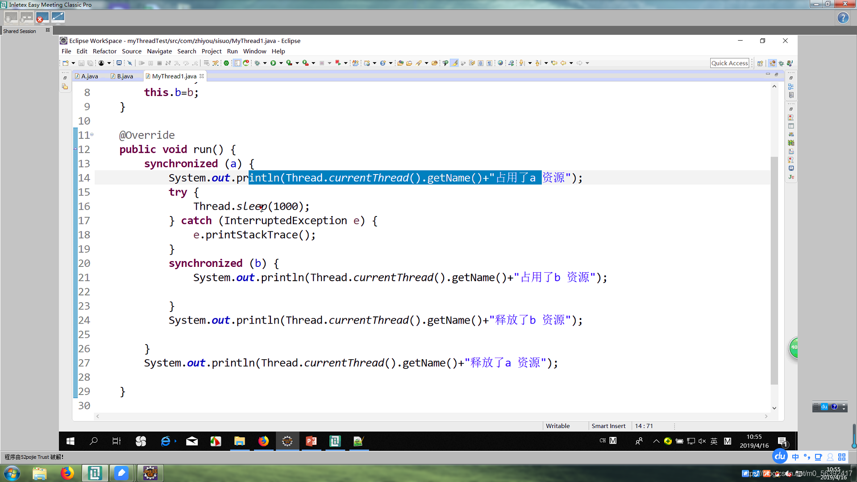
Task: Open the Outline view in right sidebar
Action: (791, 87)
